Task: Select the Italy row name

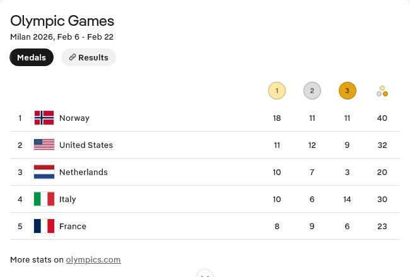Action: coord(67,199)
